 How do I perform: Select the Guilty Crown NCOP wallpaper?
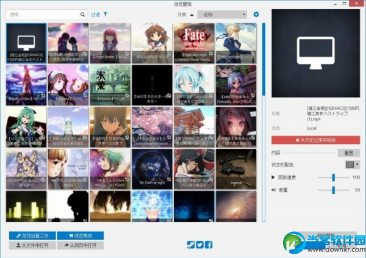click(x=26, y=85)
